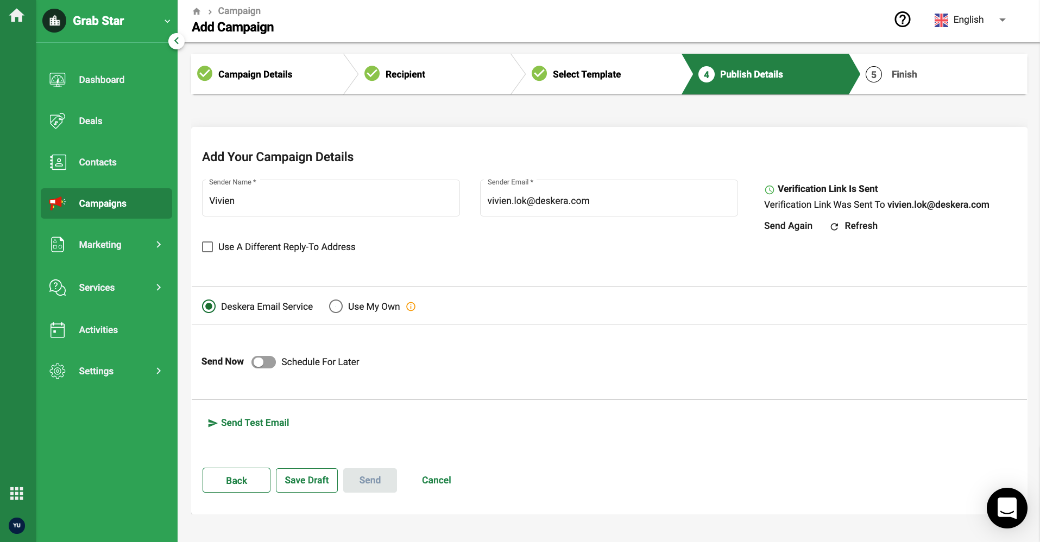
Task: Click the Campaign breadcrumb link
Action: tap(239, 11)
